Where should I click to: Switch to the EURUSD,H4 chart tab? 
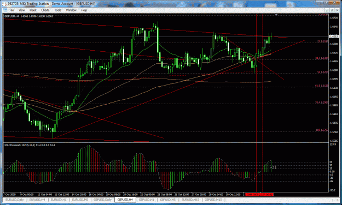(x=37, y=200)
